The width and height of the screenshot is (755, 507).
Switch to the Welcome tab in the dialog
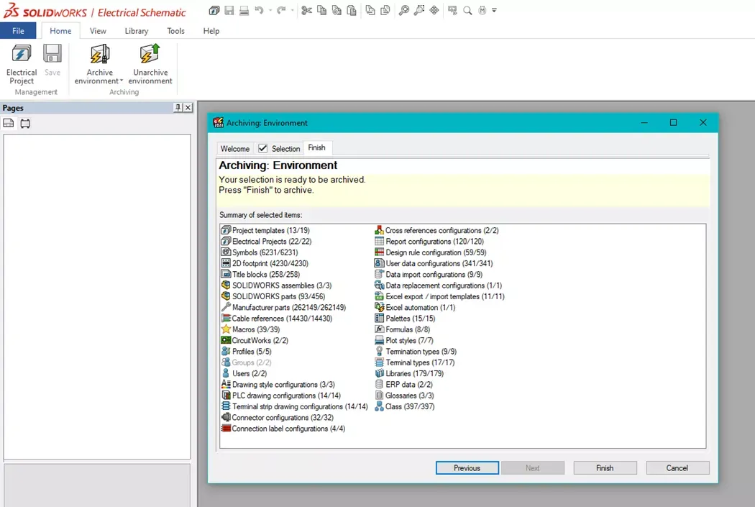235,149
